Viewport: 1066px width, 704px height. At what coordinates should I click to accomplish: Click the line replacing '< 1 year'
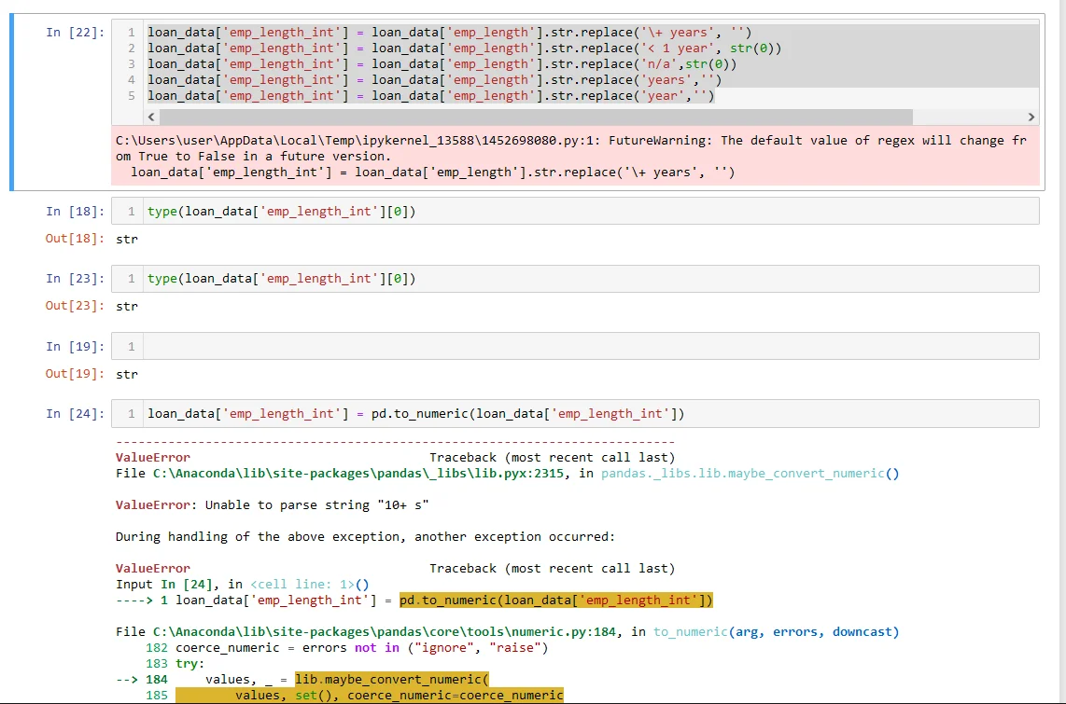[x=464, y=48]
